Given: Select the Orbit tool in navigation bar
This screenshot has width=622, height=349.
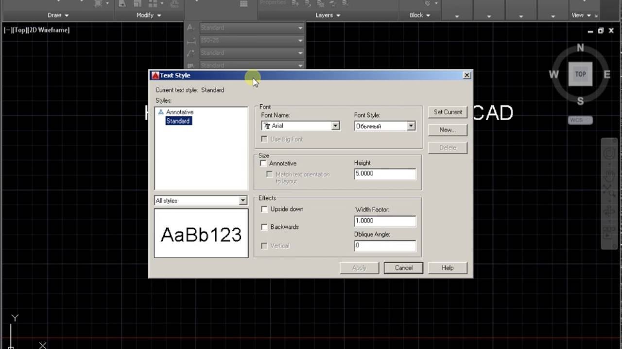Looking at the screenshot, I should 609,212.
